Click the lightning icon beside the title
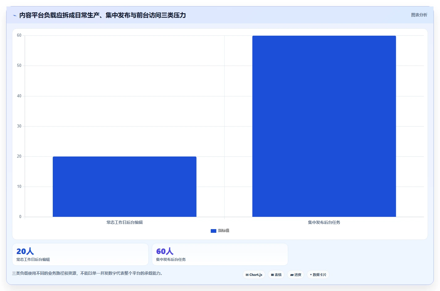Viewport: 440px width, 291px height. click(15, 15)
